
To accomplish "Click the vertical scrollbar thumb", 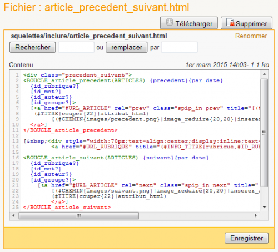I will coord(264,133).
